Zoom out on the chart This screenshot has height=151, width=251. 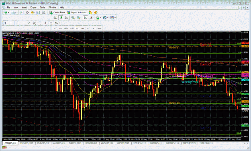[x=78, y=18]
